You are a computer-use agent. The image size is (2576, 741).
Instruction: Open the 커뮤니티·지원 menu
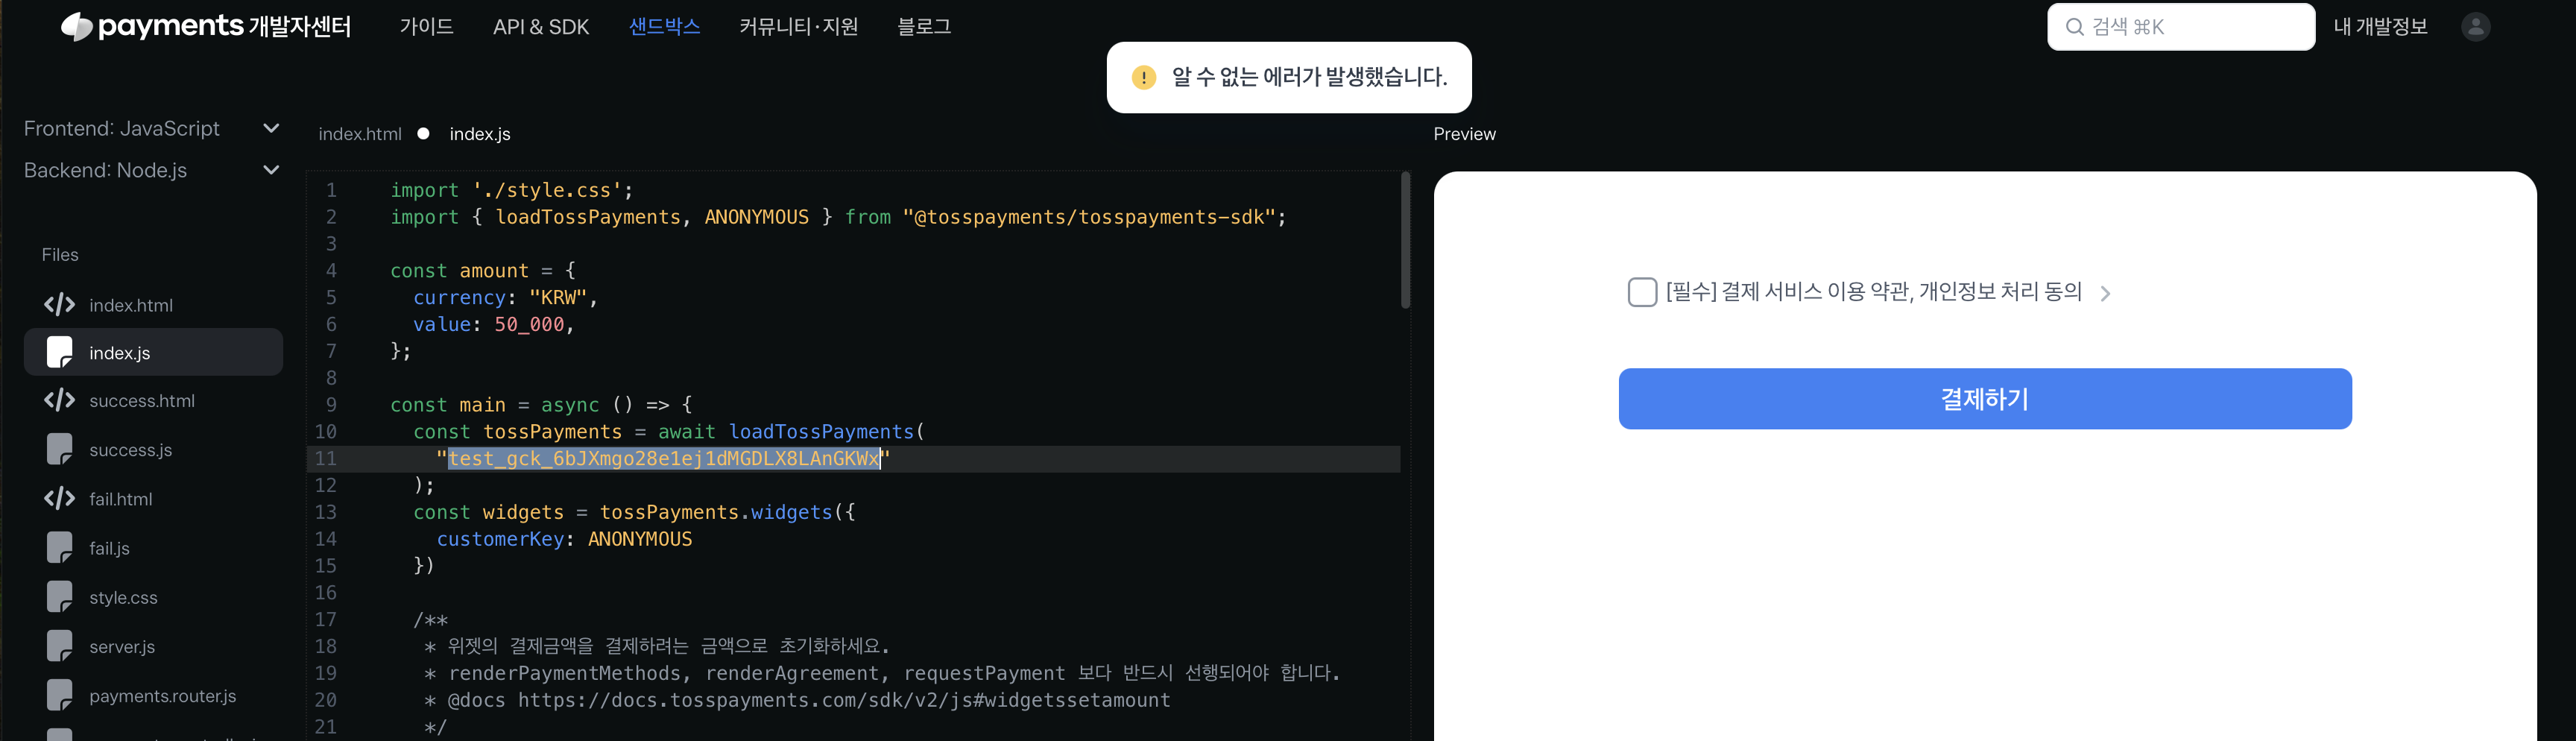[x=798, y=27]
